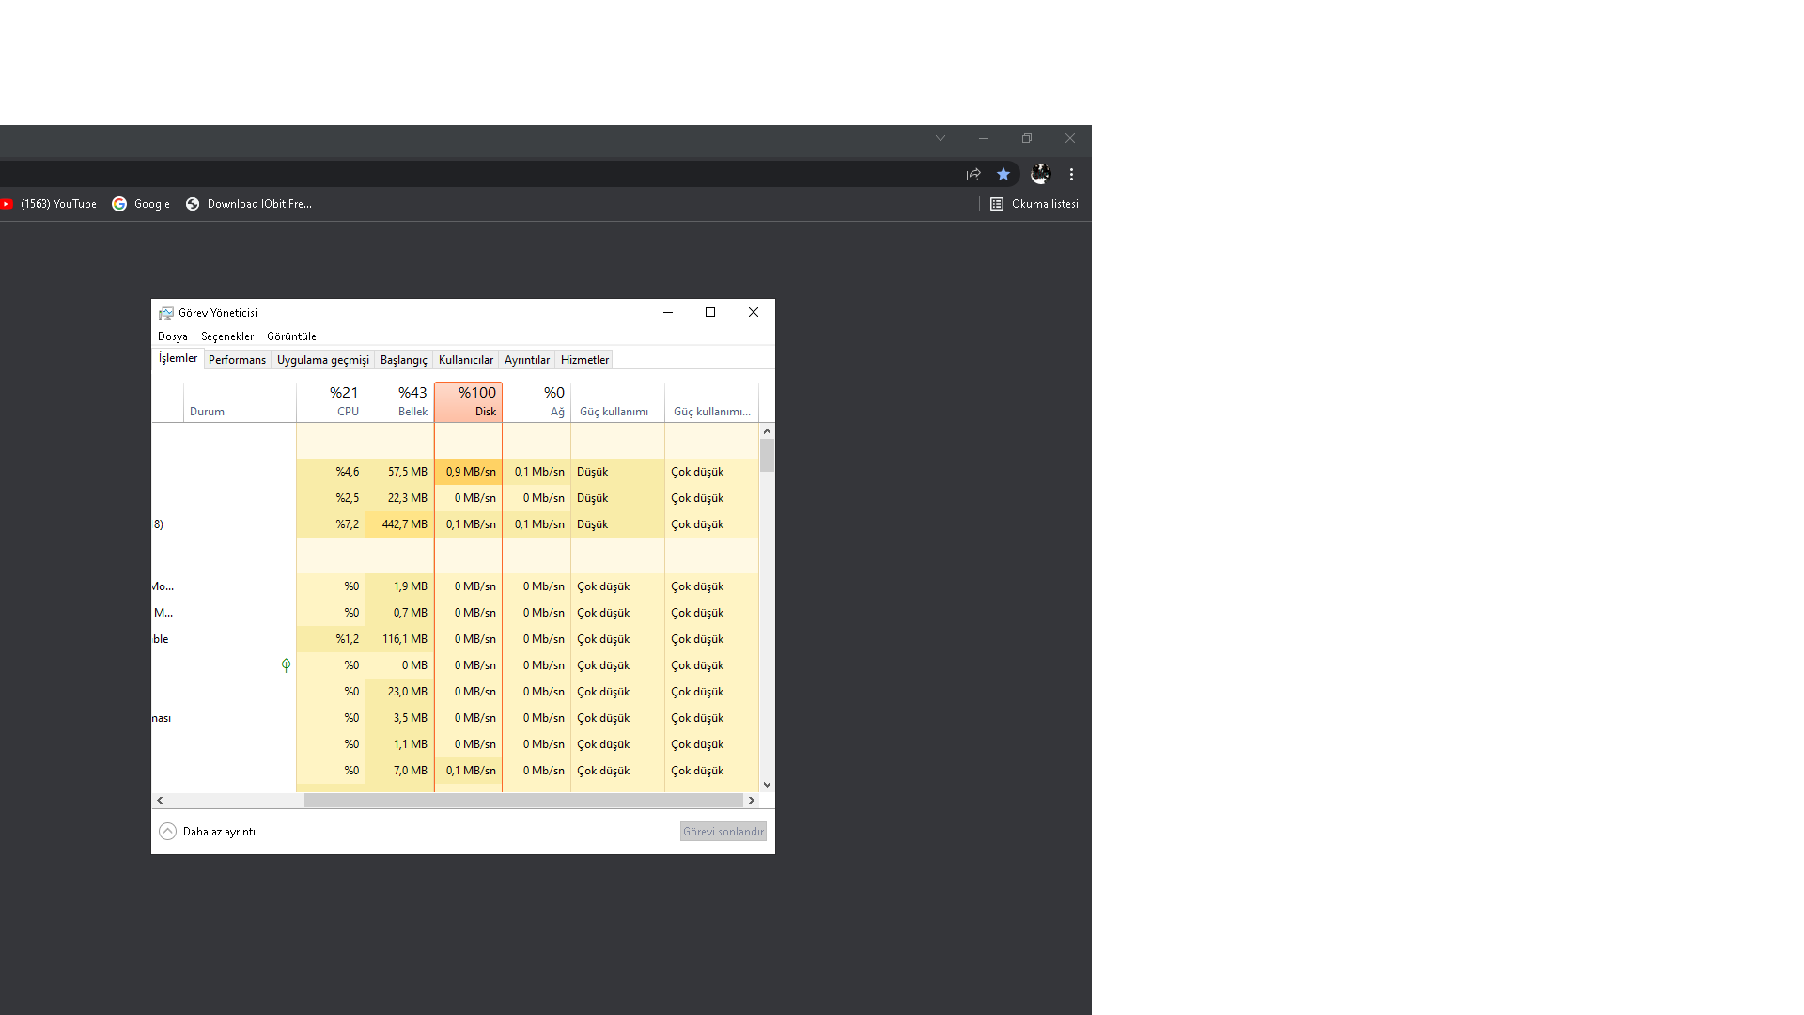Screen dimensions: 1804x1015
Task: Select the %7,2 CPU cell
Action: 331,524
